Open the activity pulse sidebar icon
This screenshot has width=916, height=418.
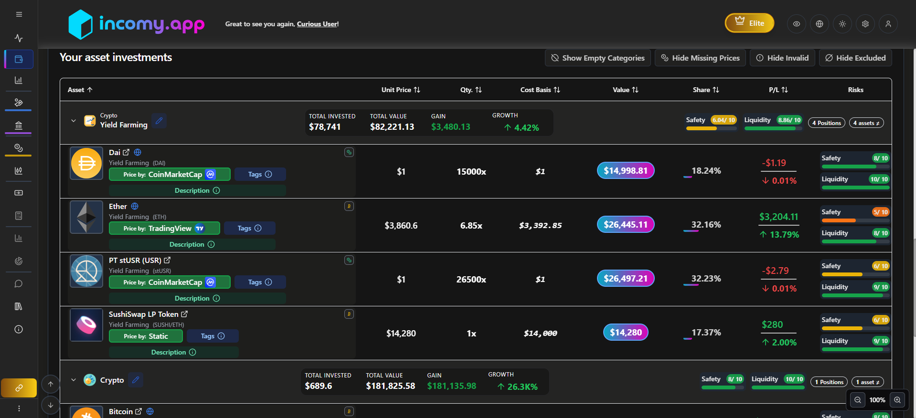coord(19,38)
